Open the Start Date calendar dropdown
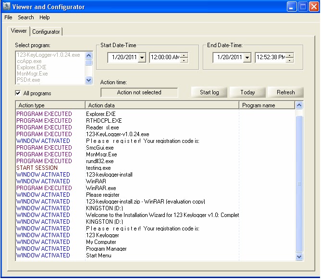The image size is (321, 280). tap(142, 57)
